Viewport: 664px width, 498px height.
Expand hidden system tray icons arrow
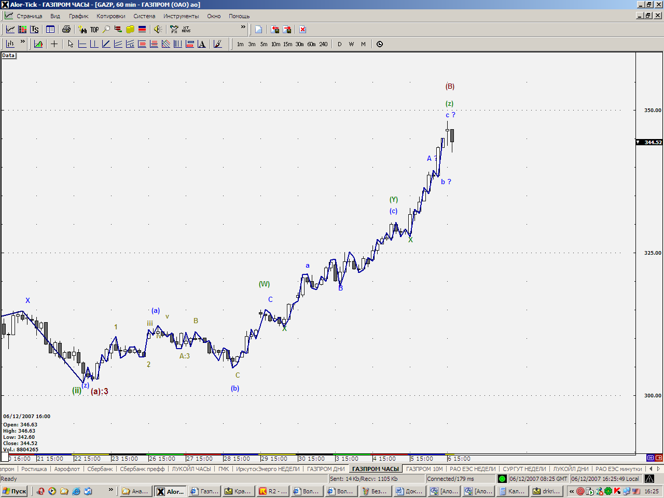(572, 491)
